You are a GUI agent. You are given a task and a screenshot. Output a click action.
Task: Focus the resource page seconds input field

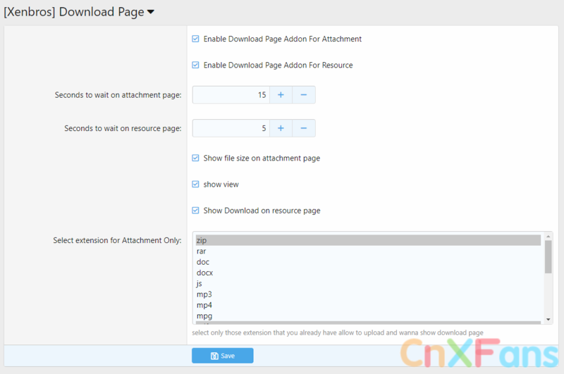[231, 128]
